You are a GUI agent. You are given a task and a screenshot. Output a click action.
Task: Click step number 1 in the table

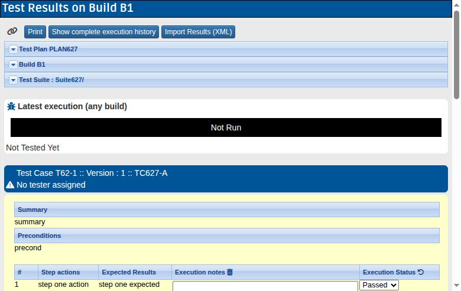(x=17, y=285)
